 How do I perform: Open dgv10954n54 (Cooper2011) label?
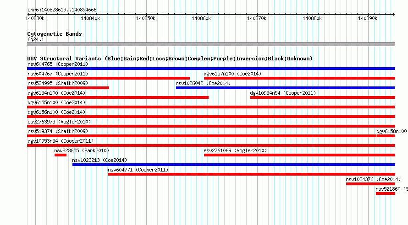point(283,93)
